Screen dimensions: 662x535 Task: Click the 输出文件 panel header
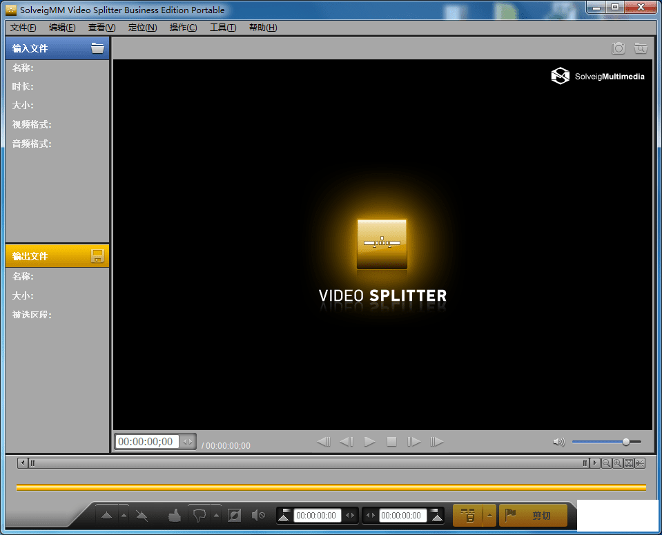[x=57, y=256]
